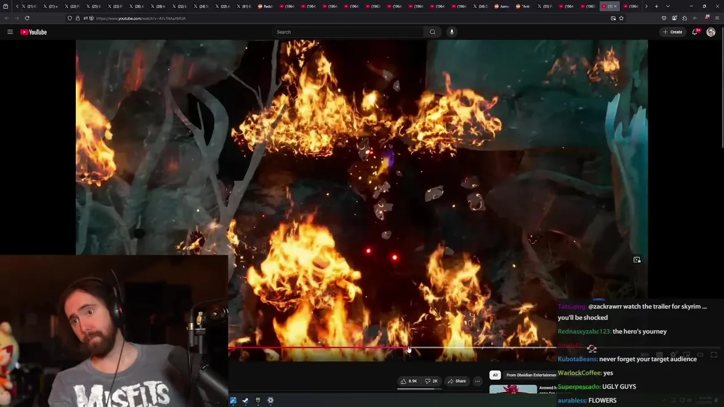Switch to the Asmo tab

click(502, 6)
